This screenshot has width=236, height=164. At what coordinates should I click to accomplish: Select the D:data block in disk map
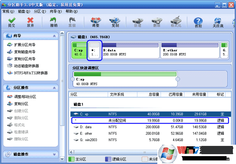pos(131,50)
